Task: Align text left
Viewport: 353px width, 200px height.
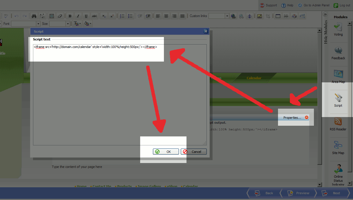Action: coord(158,16)
